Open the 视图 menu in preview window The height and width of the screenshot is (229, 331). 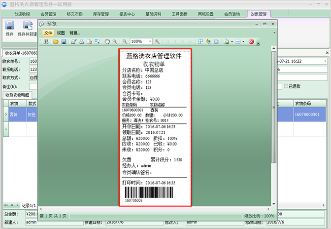pos(61,33)
